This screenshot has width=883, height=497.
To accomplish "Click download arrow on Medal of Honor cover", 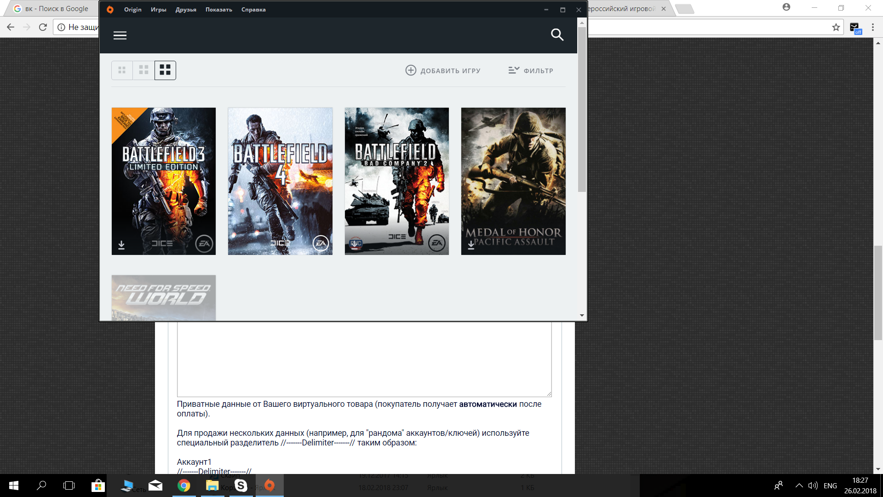I will click(471, 245).
